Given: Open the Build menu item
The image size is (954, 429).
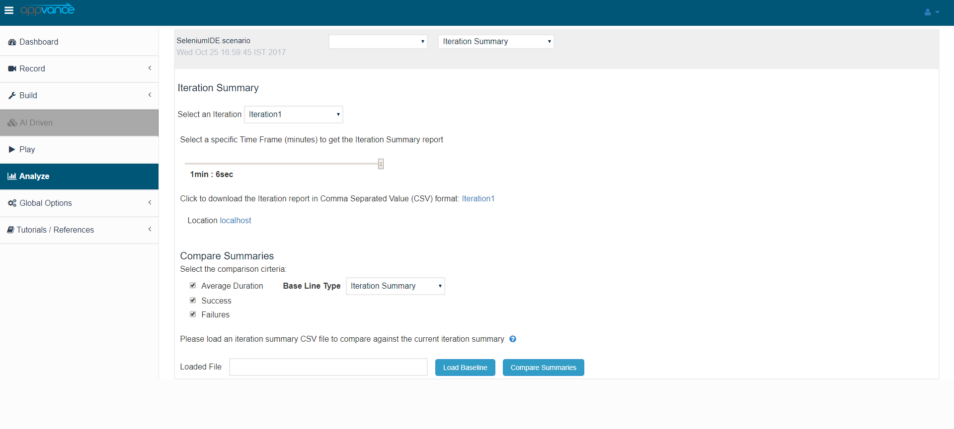Looking at the screenshot, I should [79, 96].
